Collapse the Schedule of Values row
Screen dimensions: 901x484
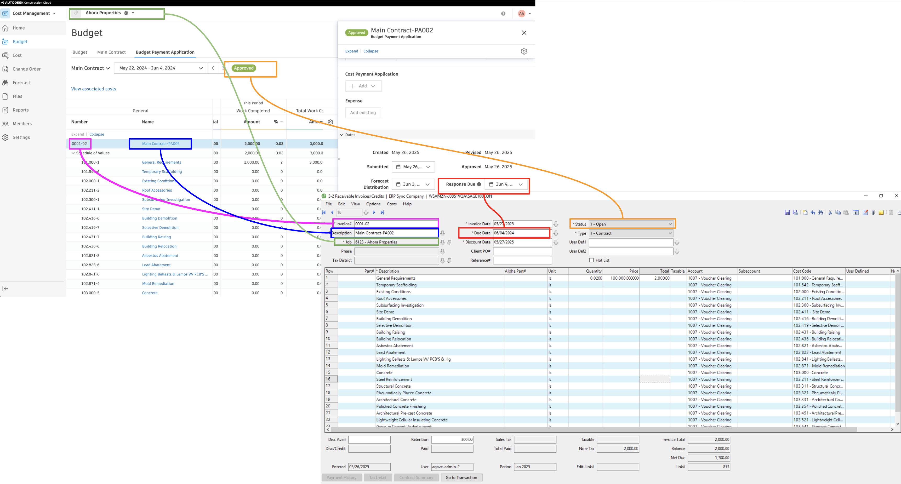point(73,153)
